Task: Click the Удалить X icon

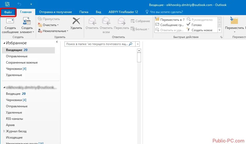Action: coord(76,21)
